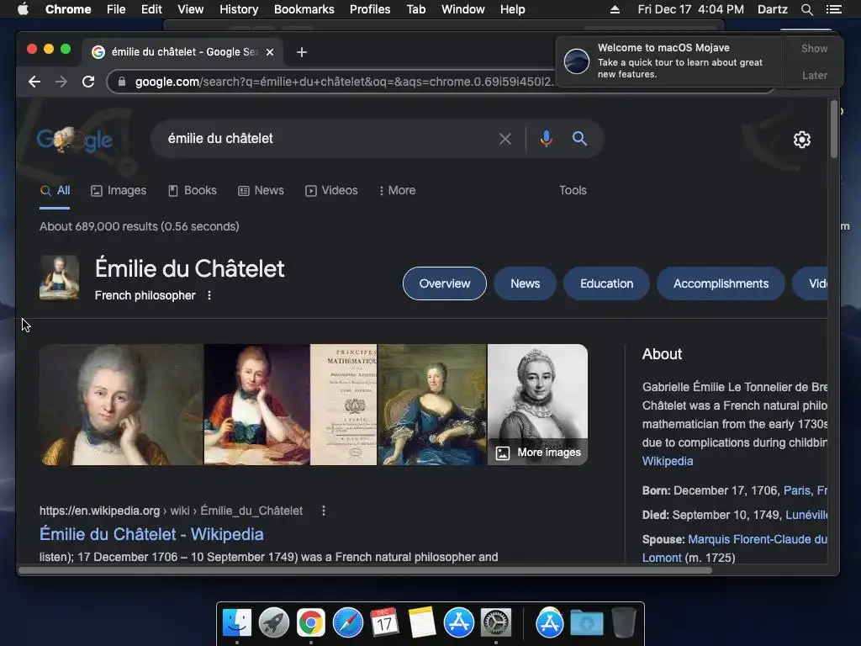Open the Principes Mathématiques book page thumbnail

[344, 405]
